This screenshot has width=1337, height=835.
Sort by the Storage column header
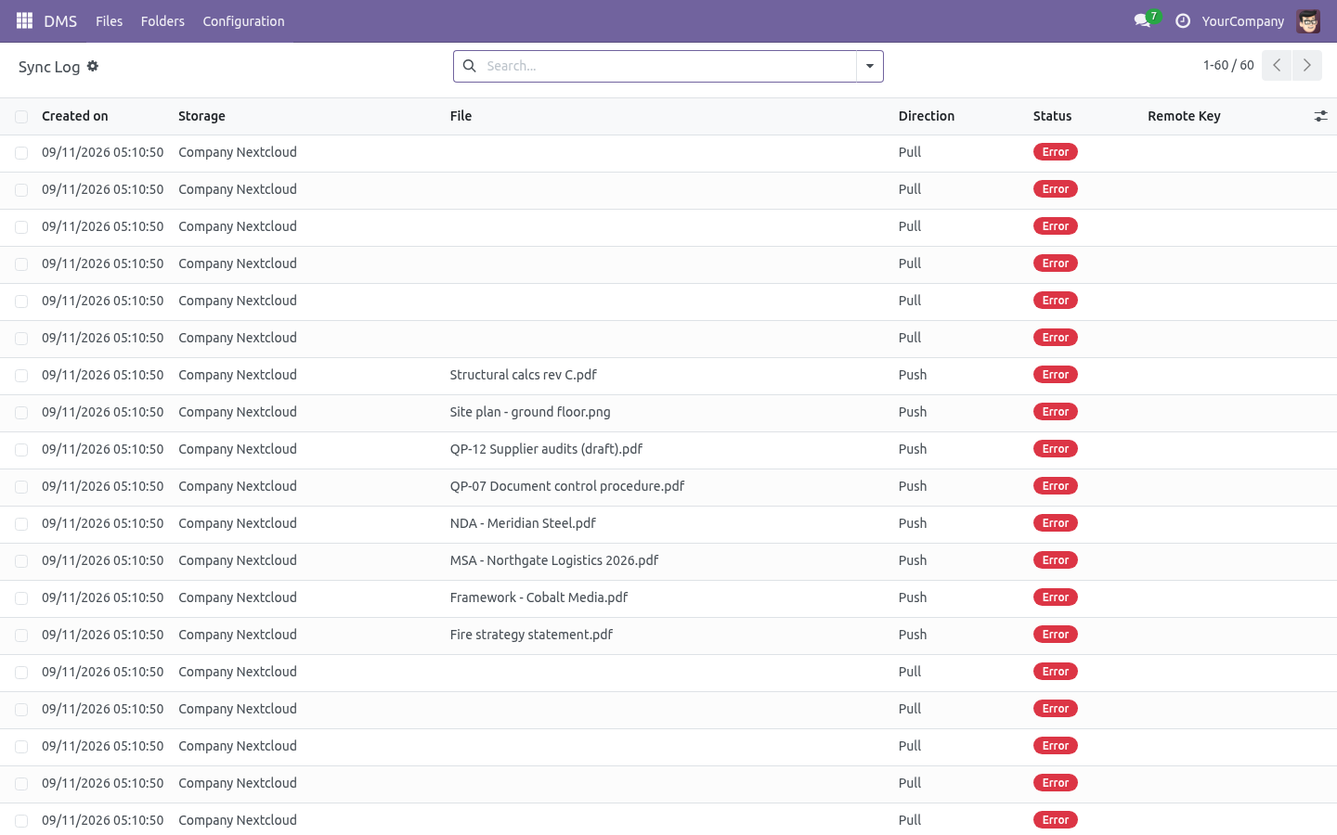click(x=201, y=116)
